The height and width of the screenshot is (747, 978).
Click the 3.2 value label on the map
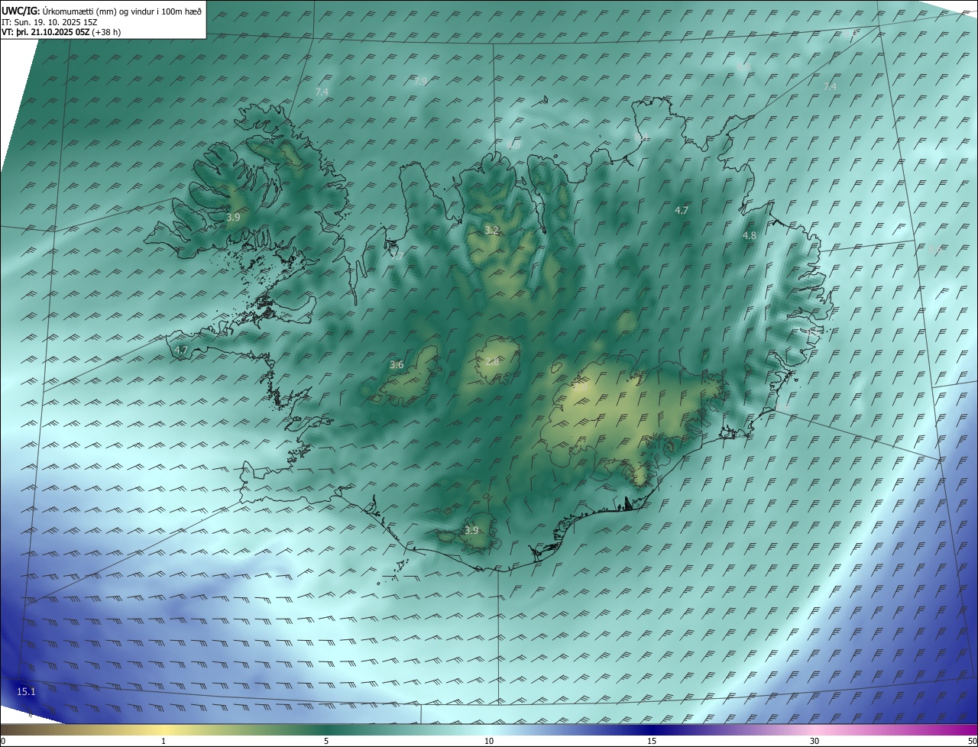(491, 231)
